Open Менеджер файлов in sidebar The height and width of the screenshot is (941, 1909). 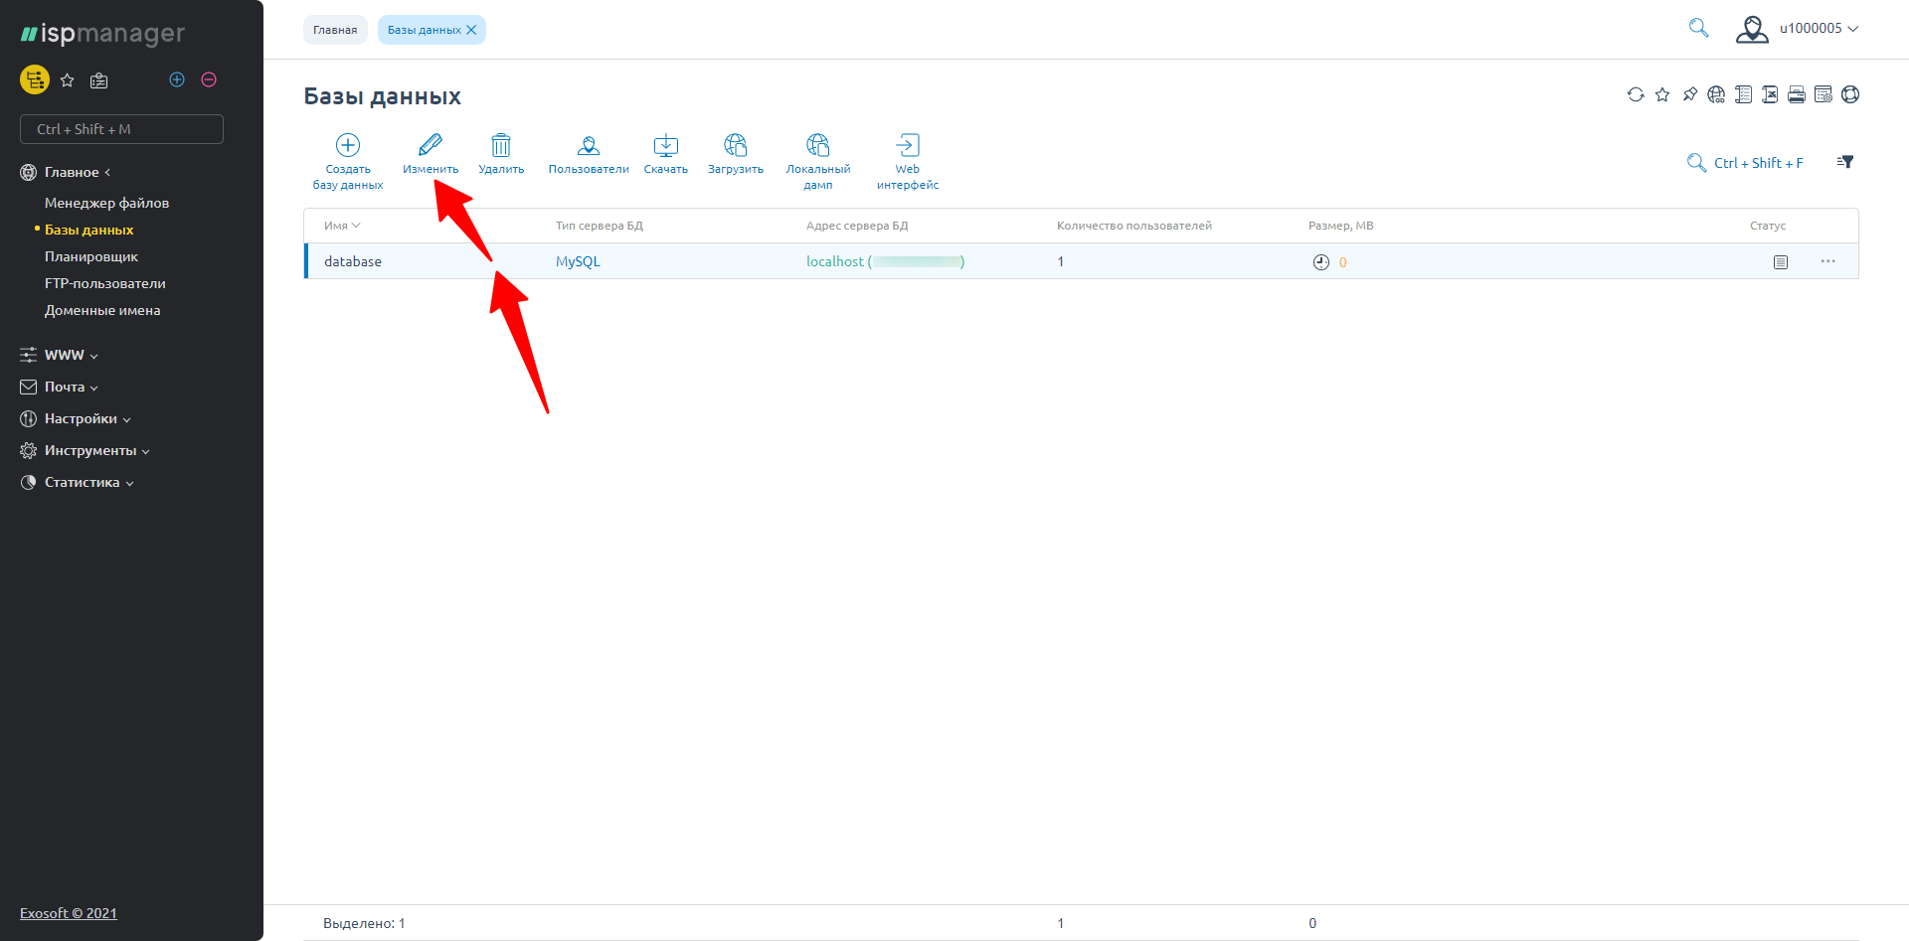(x=106, y=203)
